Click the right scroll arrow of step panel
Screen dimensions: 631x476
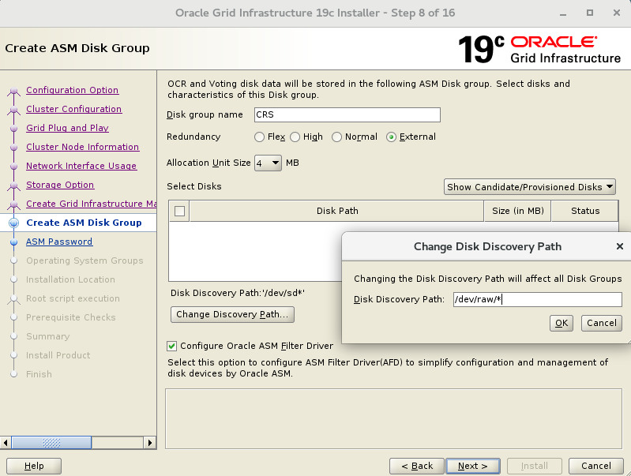tap(150, 443)
